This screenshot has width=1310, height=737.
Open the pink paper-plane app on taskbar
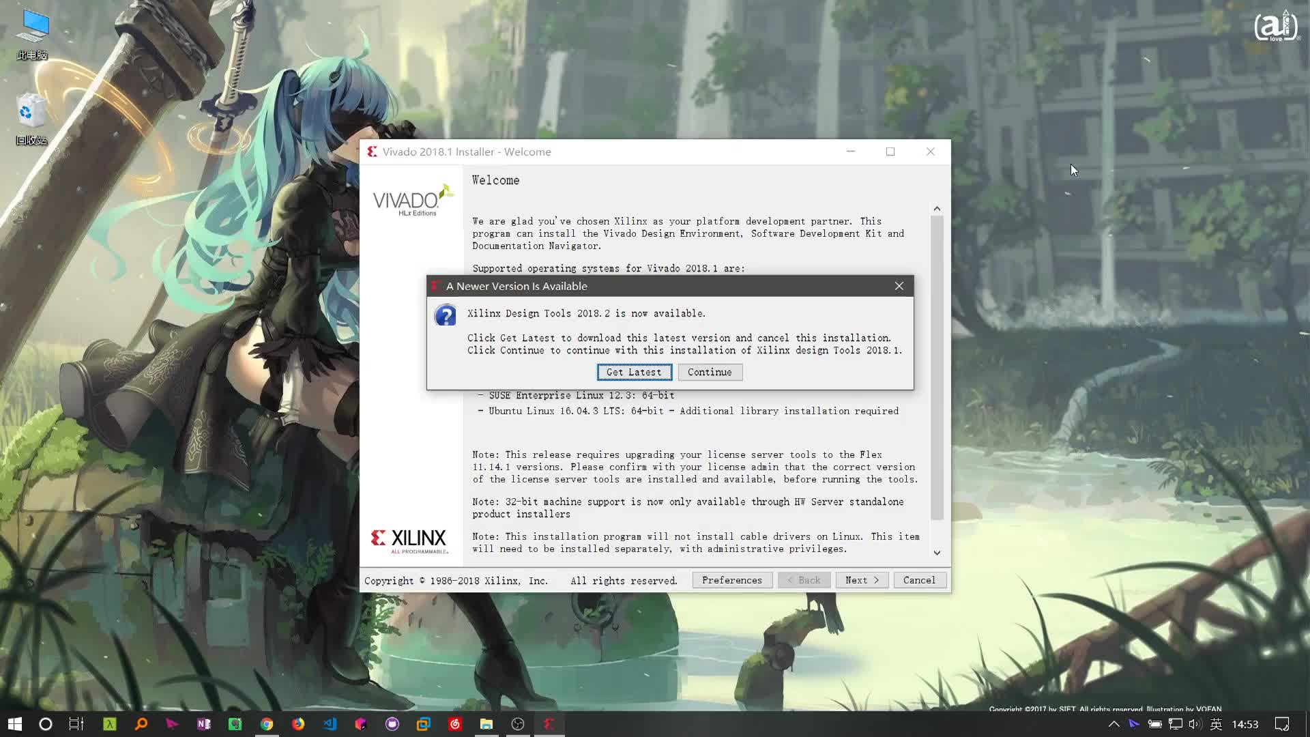172,724
